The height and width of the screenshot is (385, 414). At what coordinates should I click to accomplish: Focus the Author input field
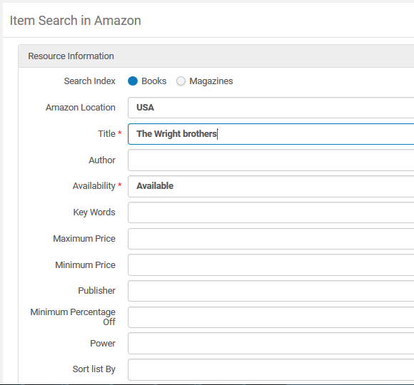click(x=271, y=160)
